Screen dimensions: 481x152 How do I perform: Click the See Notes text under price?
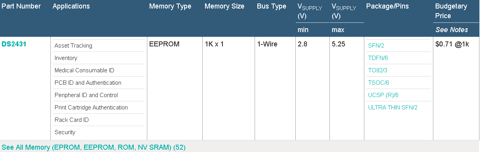[452, 30]
